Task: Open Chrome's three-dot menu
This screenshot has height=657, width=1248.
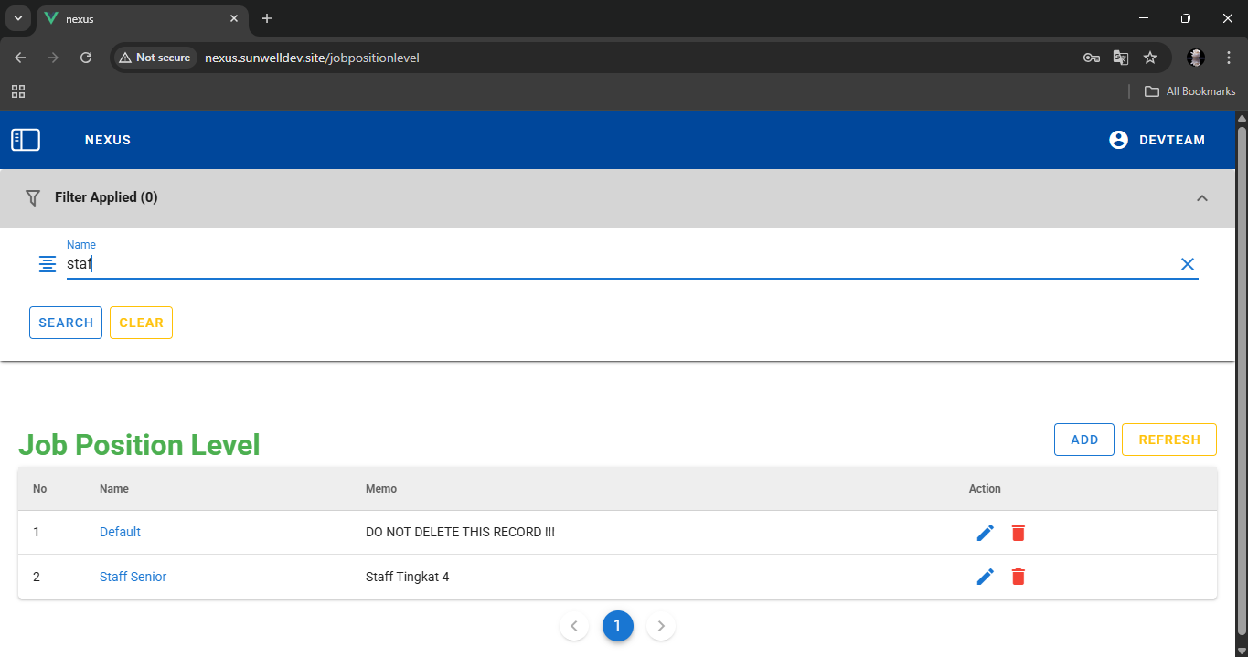Action: [1229, 58]
